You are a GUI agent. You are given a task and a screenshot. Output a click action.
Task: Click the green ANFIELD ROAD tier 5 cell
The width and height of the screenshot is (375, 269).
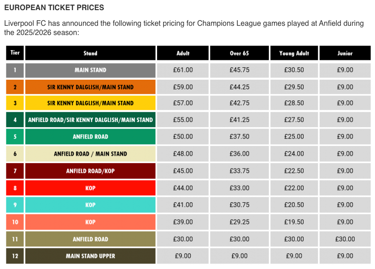pyautogui.click(x=90, y=136)
